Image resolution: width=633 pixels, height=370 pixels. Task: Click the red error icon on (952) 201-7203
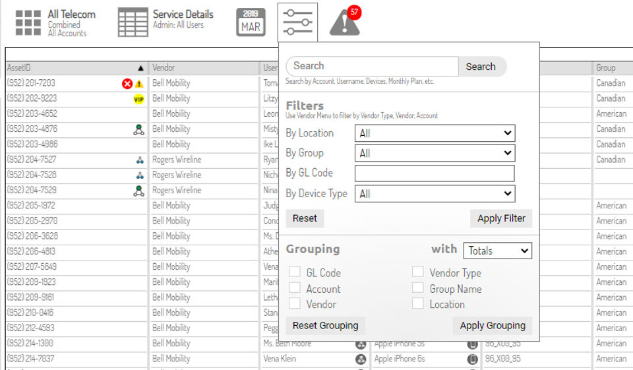click(x=127, y=84)
